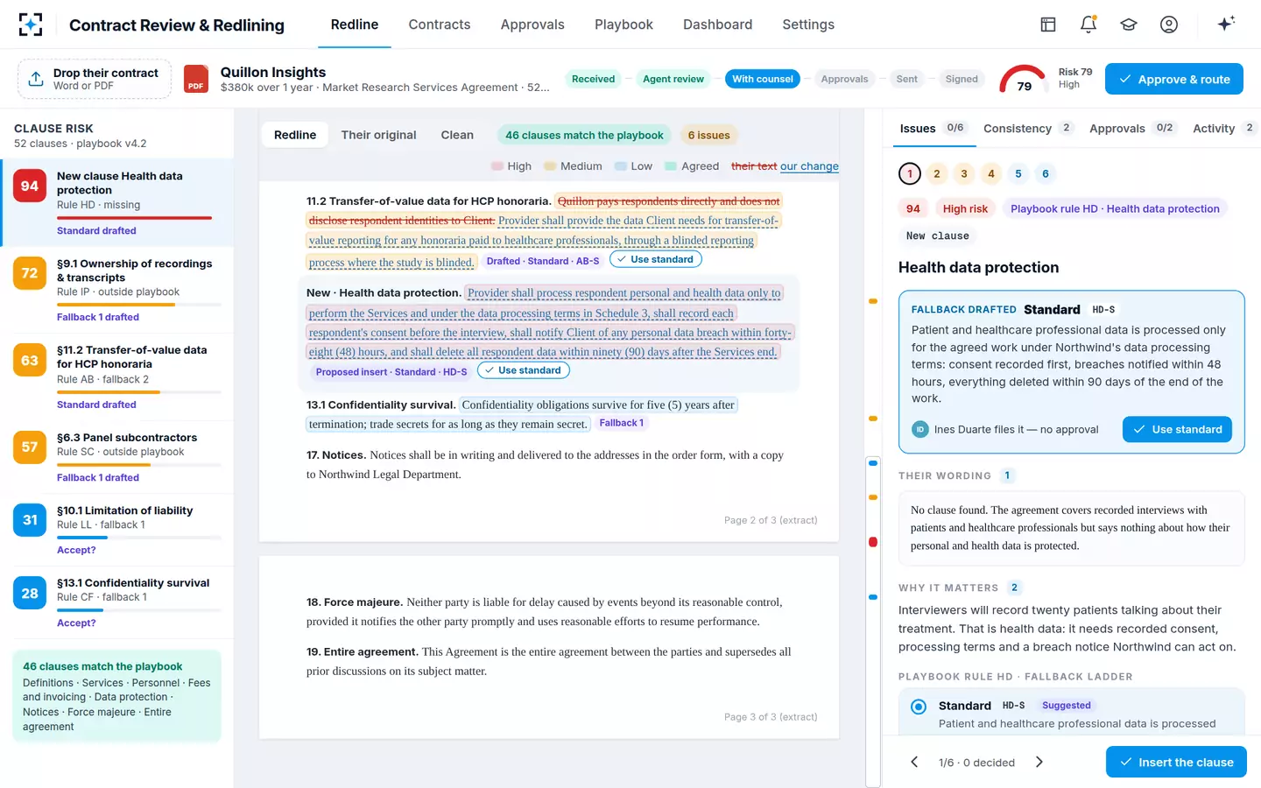Click Use standard in fallback card
This screenshot has height=788, width=1261.
(1177, 429)
